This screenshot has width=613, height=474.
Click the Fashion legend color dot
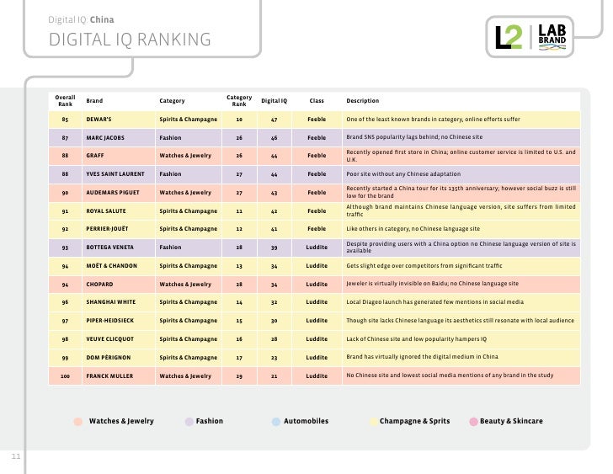[x=189, y=421]
